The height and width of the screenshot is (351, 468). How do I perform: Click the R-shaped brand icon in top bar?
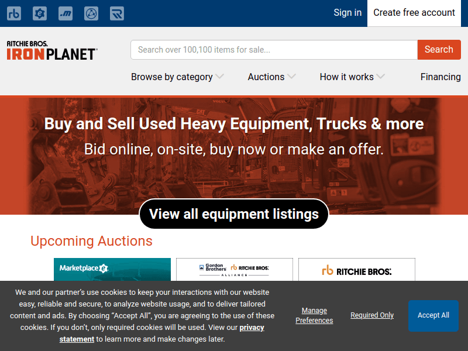(x=117, y=13)
